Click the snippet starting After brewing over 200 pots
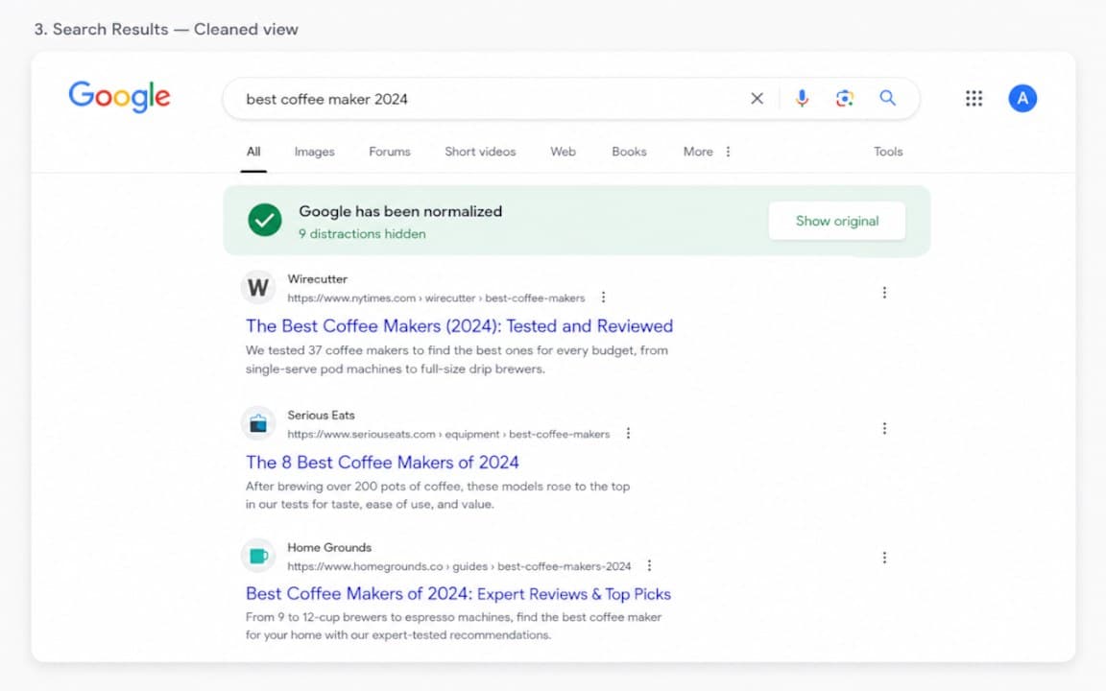This screenshot has width=1106, height=691. point(438,495)
